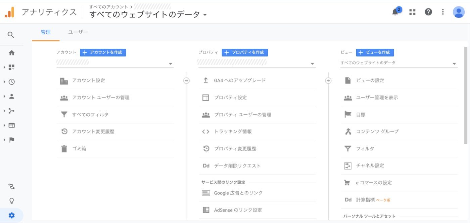Click the Analytics logo
The image size is (470, 223).
pos(9,12)
